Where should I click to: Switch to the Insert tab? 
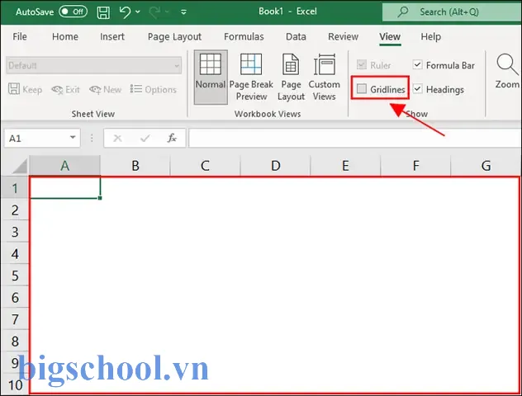click(112, 36)
